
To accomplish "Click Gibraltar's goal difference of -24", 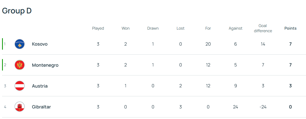I will click(263, 107).
